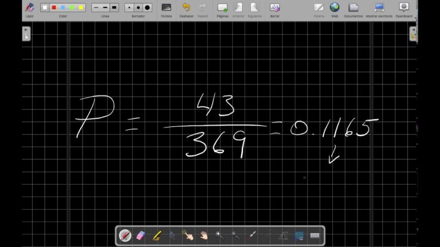This screenshot has width=440, height=247.
Task: Click the zoom out magnifier tool
Action: 235,236
